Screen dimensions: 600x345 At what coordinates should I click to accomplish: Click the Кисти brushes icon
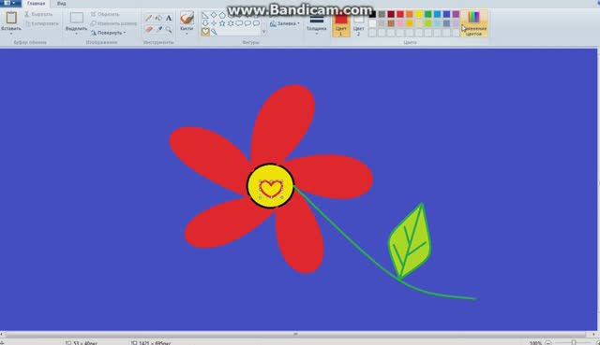[x=187, y=18]
